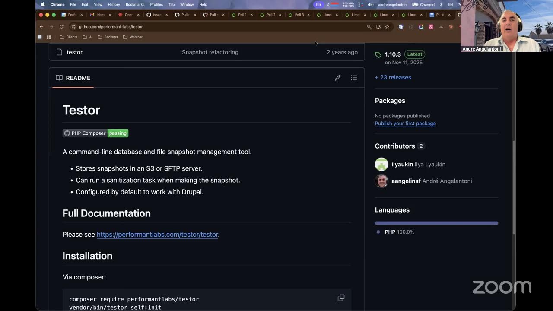Open the README outline list icon

354,78
